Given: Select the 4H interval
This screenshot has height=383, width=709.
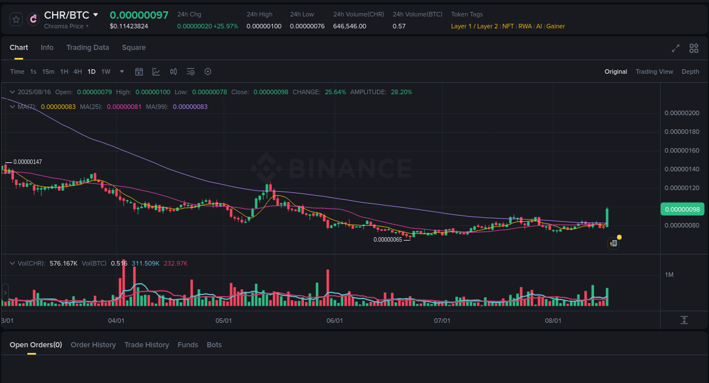Looking at the screenshot, I should (78, 71).
